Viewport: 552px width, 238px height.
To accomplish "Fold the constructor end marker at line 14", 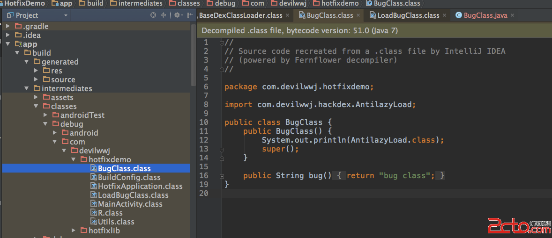I will [222, 158].
